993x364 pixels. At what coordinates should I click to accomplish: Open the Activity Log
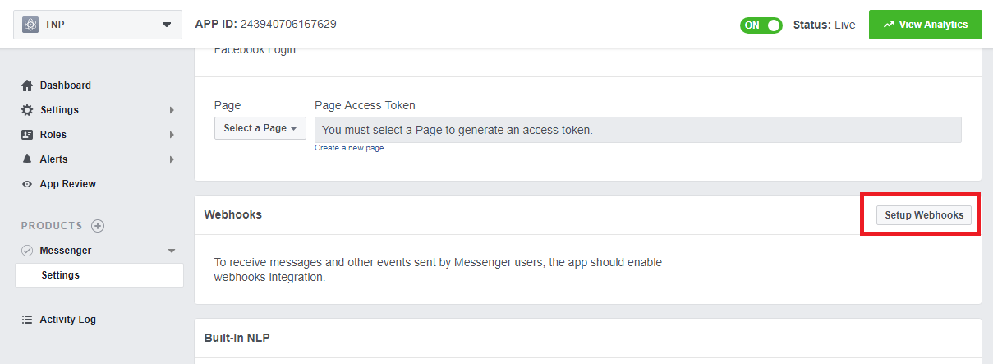coord(68,320)
